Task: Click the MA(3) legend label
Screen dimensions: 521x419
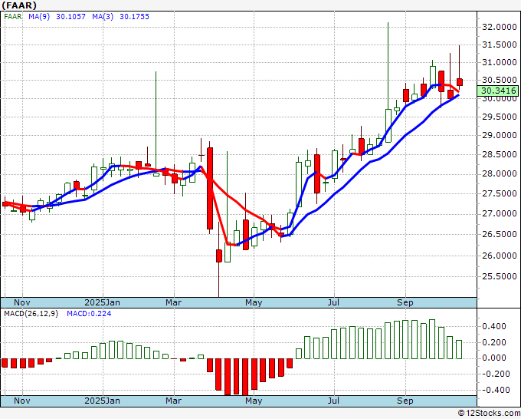Action: point(103,17)
